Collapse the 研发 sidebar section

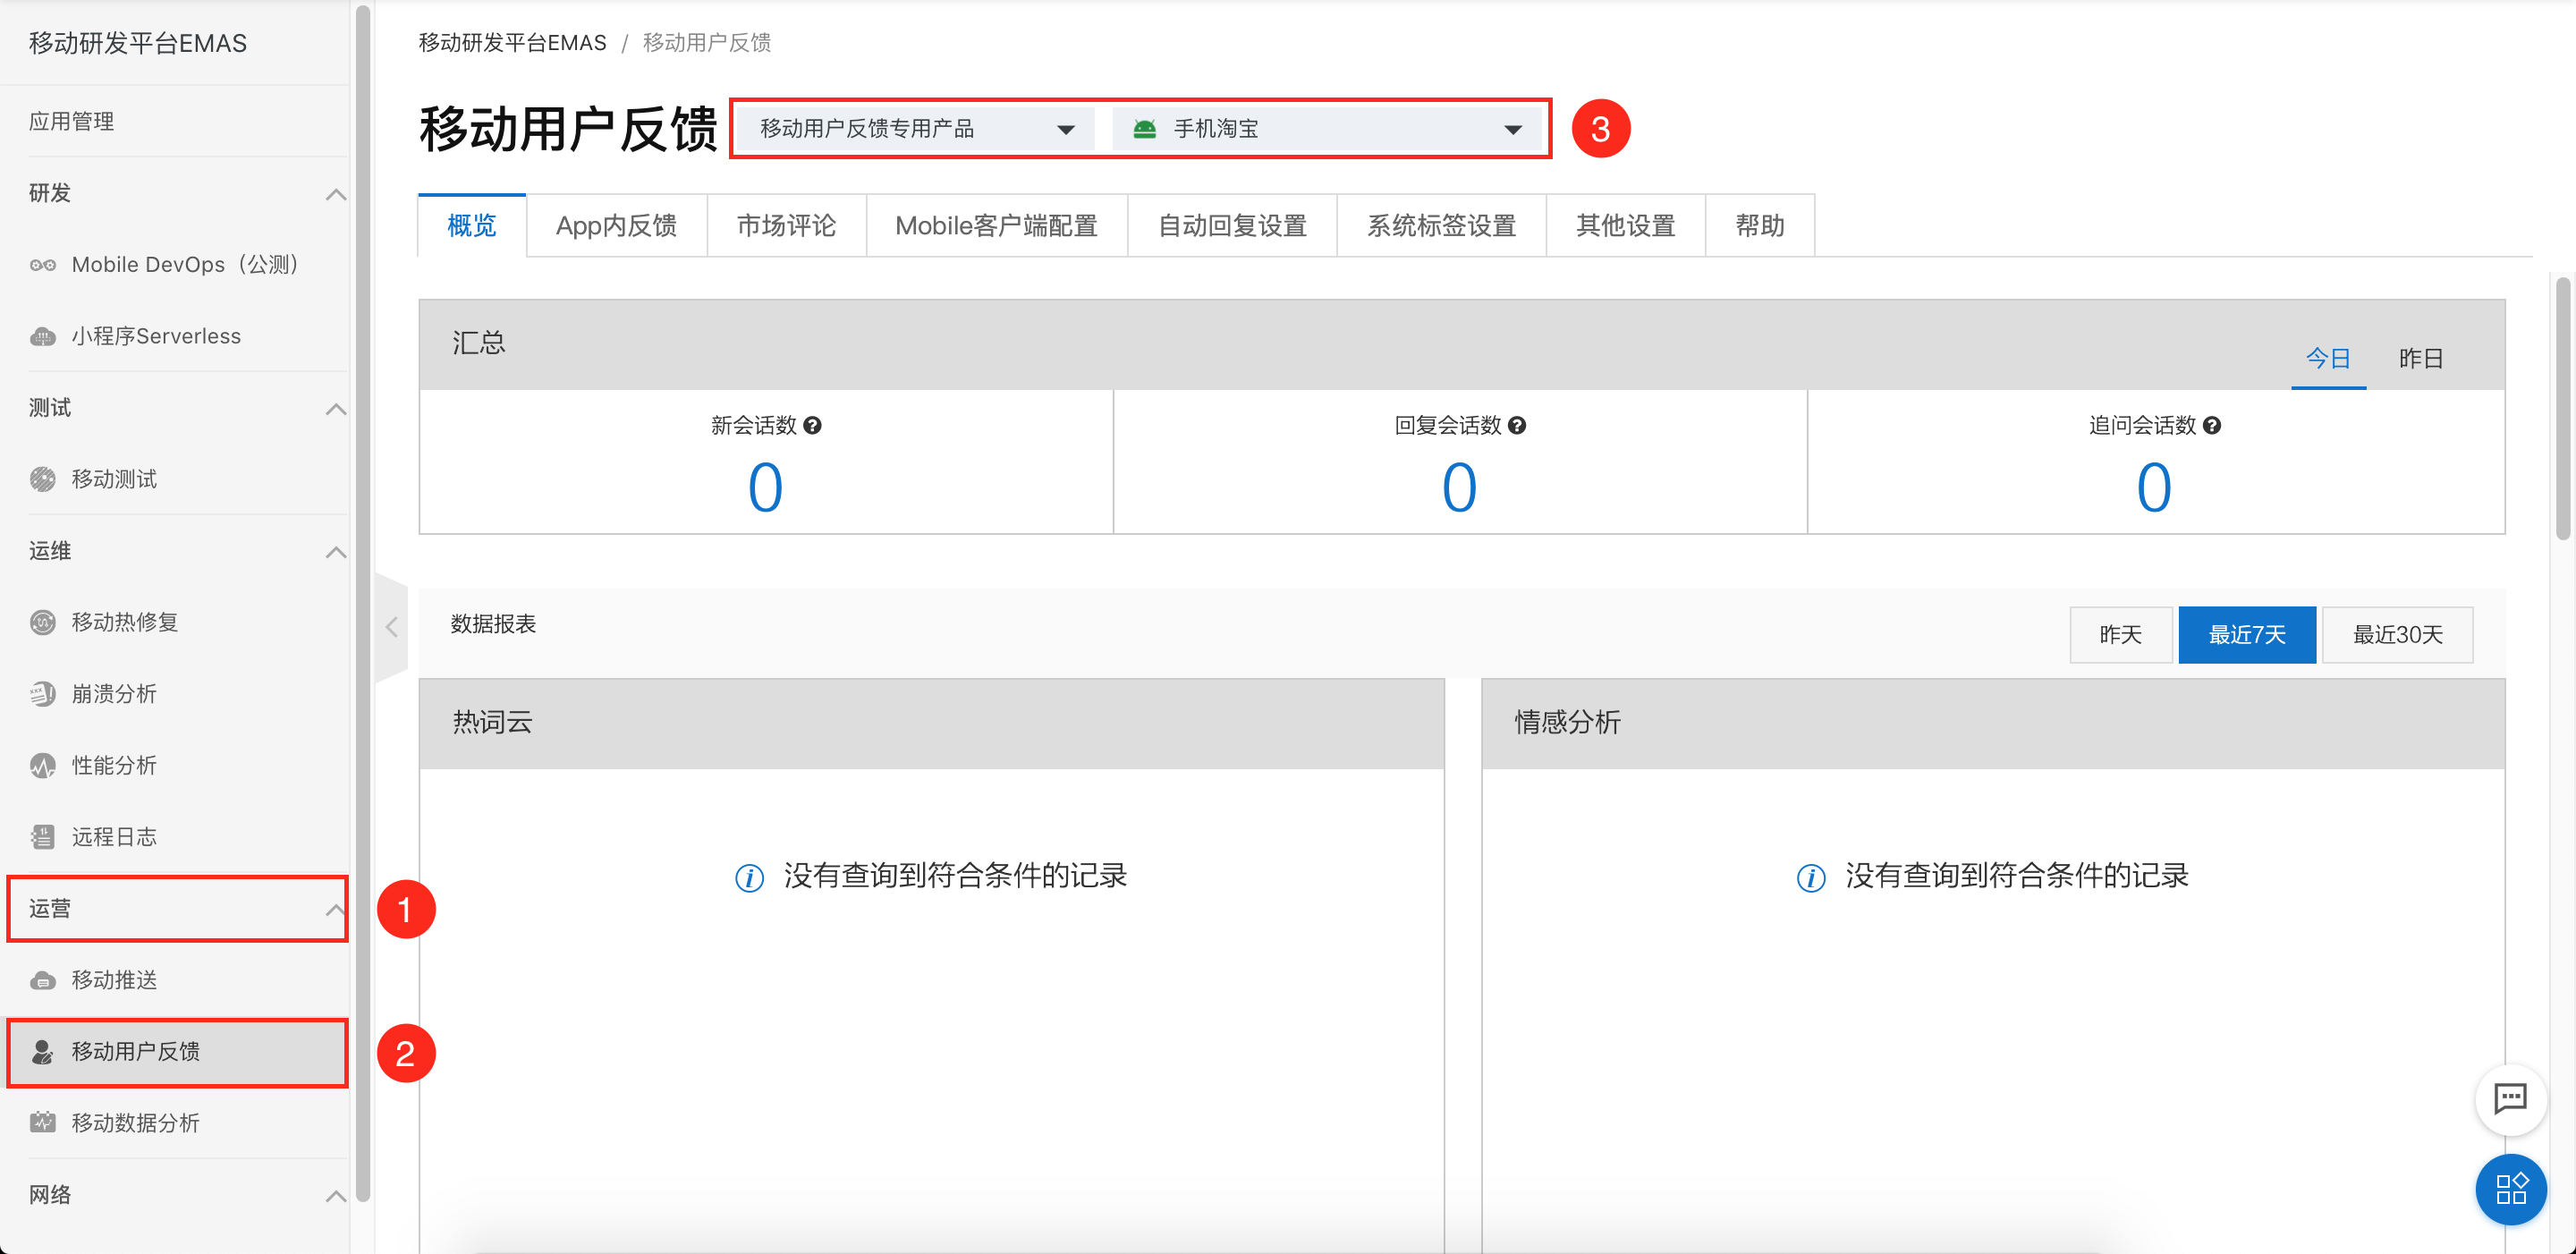[336, 194]
